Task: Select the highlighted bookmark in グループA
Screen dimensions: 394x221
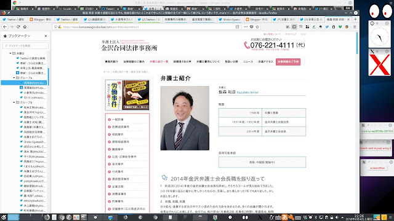Action: pyautogui.click(x=23, y=83)
